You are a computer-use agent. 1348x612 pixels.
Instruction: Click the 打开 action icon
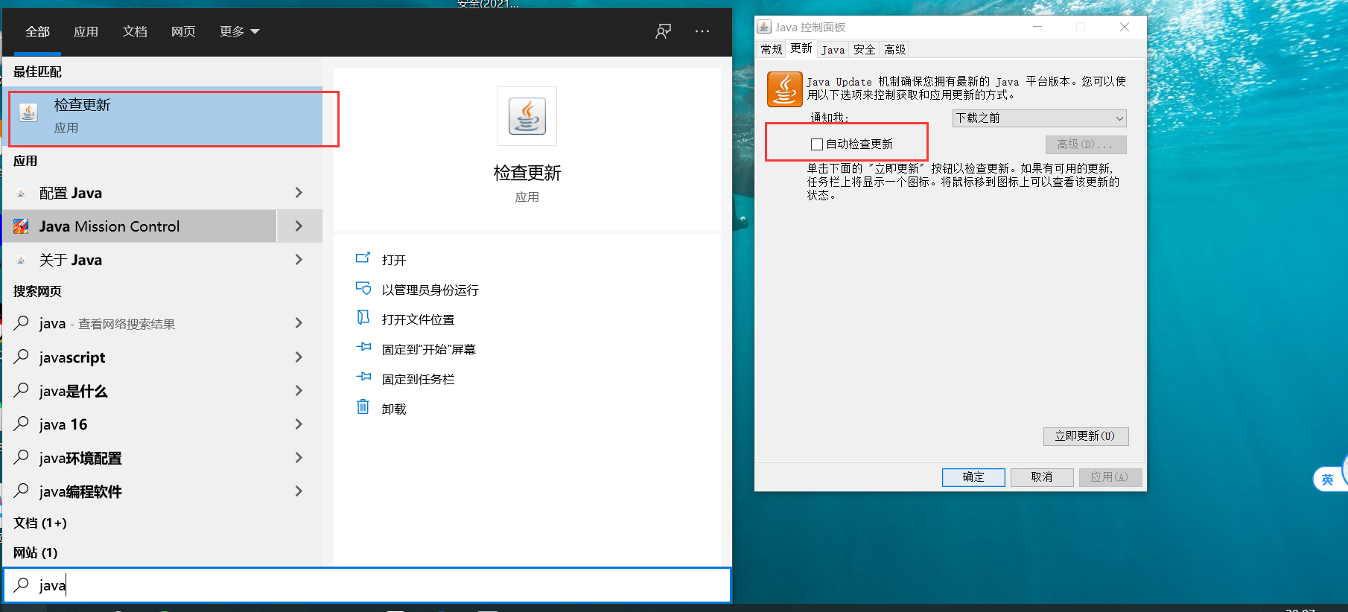click(363, 258)
